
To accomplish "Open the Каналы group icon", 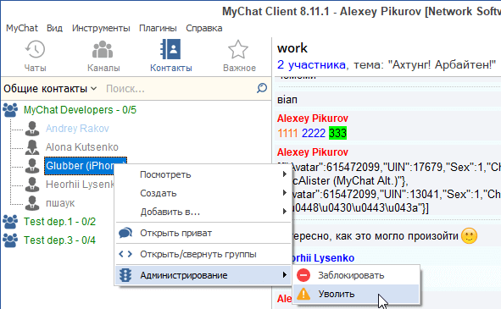I will [103, 49].
